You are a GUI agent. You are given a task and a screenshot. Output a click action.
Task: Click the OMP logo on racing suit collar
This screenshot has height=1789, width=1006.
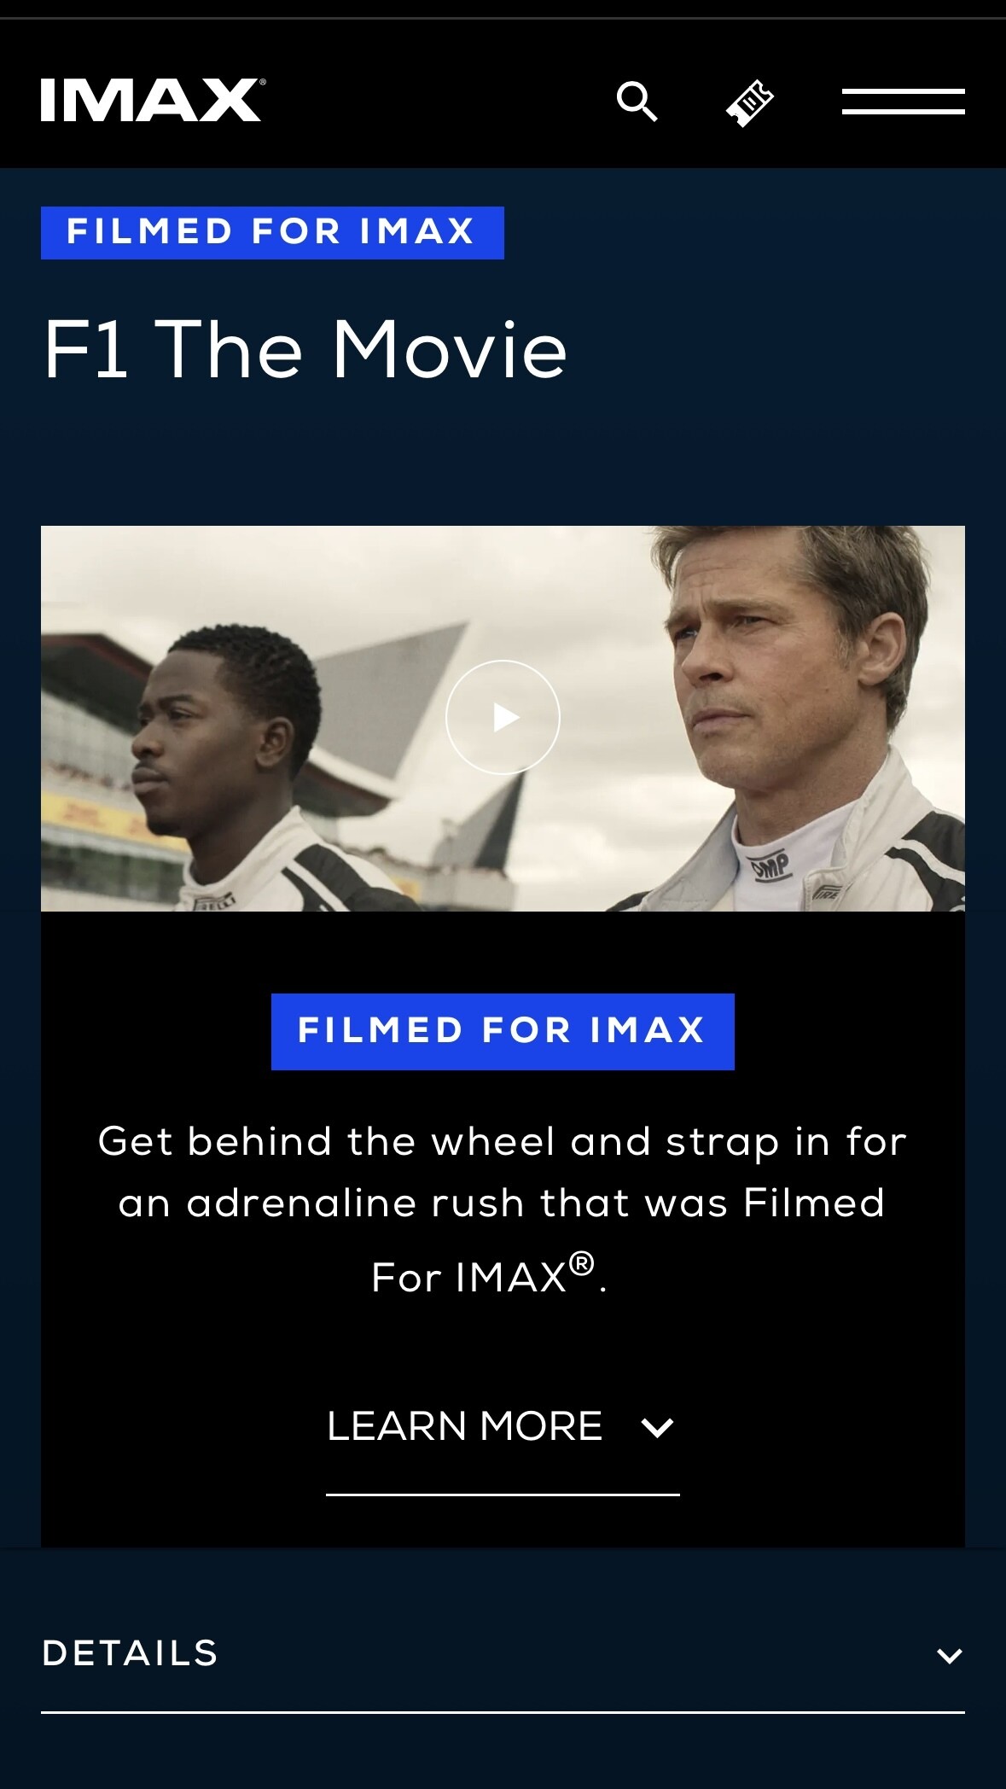coord(771,865)
